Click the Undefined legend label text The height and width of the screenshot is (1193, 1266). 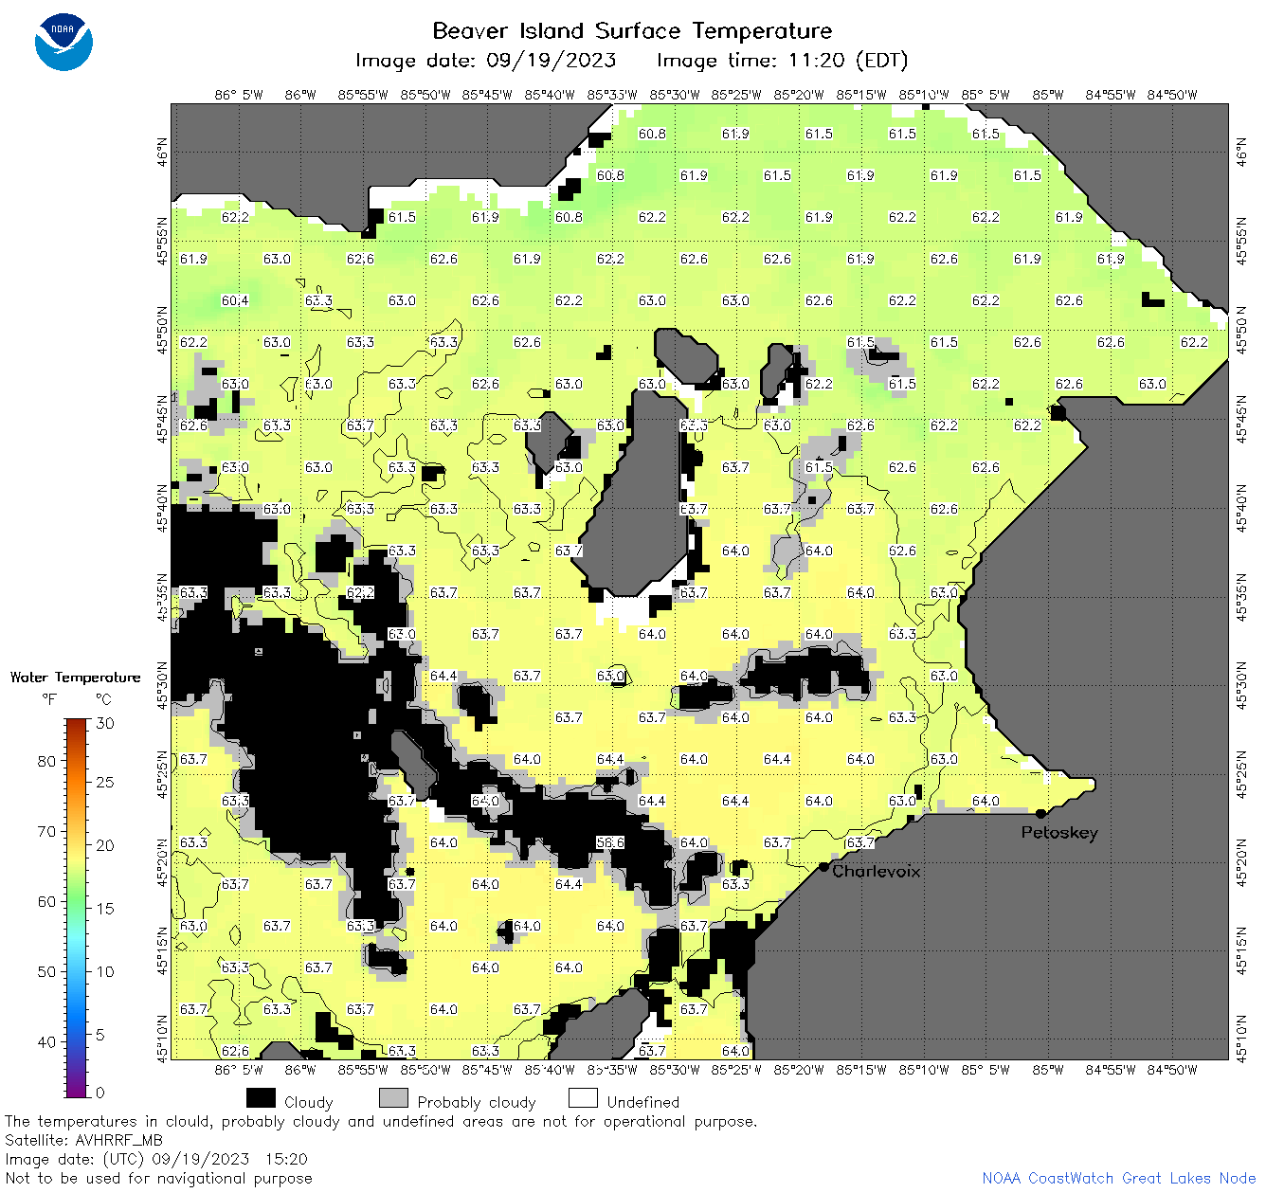pyautogui.click(x=643, y=1102)
